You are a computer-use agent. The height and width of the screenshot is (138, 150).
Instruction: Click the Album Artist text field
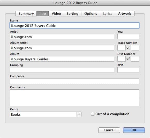tap(62, 48)
